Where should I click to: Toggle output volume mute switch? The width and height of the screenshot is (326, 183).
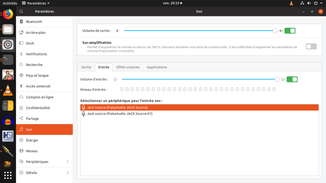click(x=290, y=31)
